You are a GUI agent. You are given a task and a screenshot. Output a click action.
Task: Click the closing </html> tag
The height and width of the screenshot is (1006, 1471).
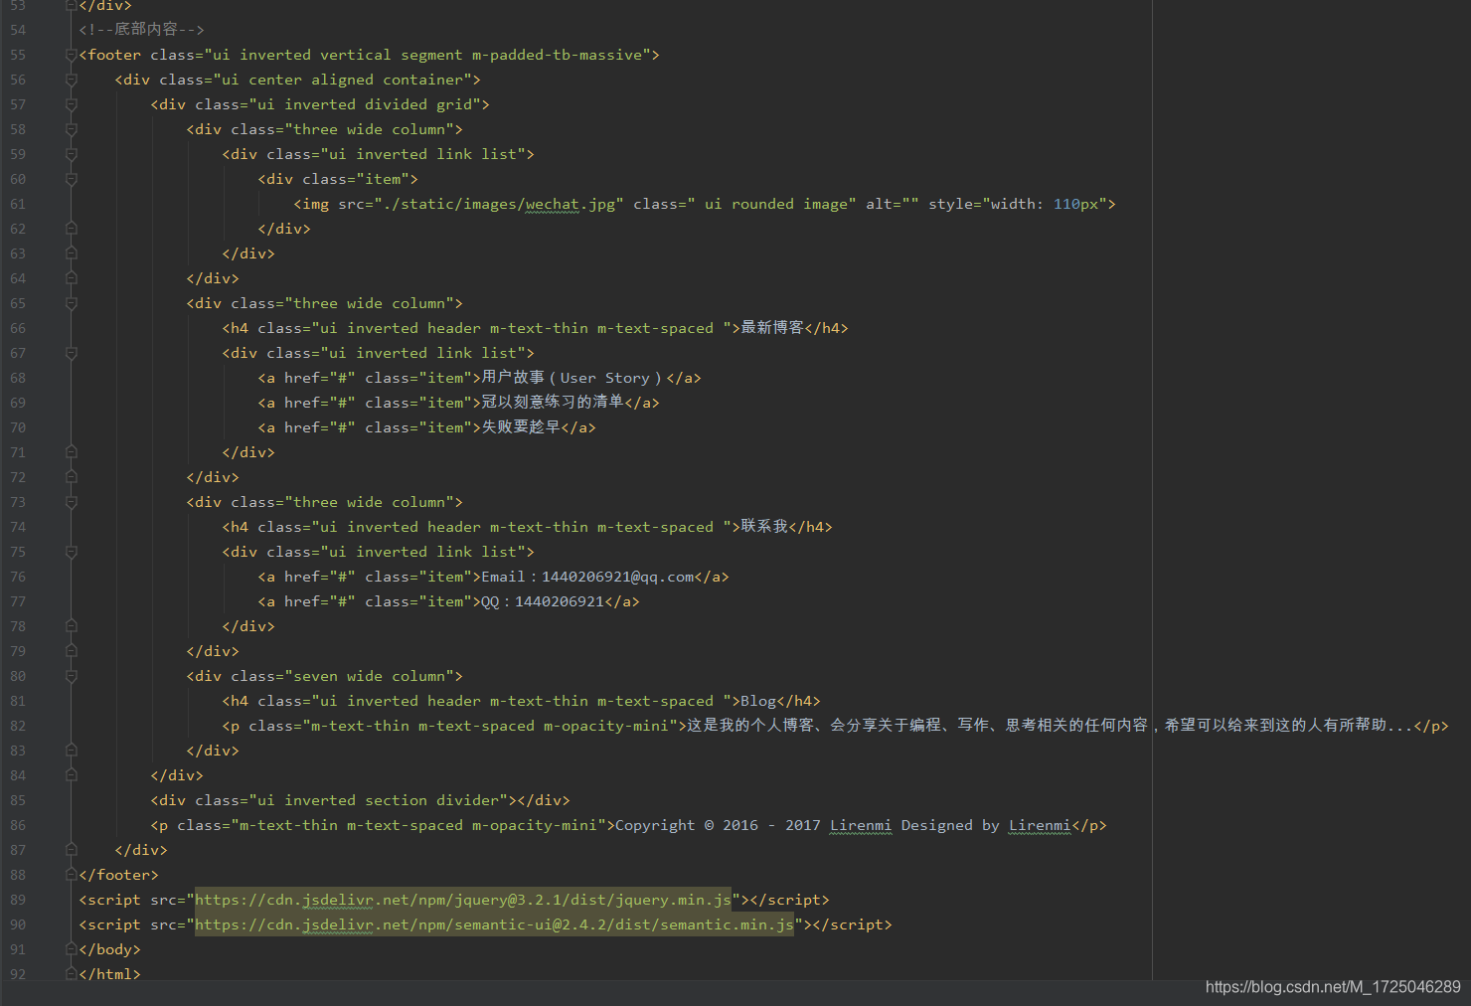click(110, 974)
